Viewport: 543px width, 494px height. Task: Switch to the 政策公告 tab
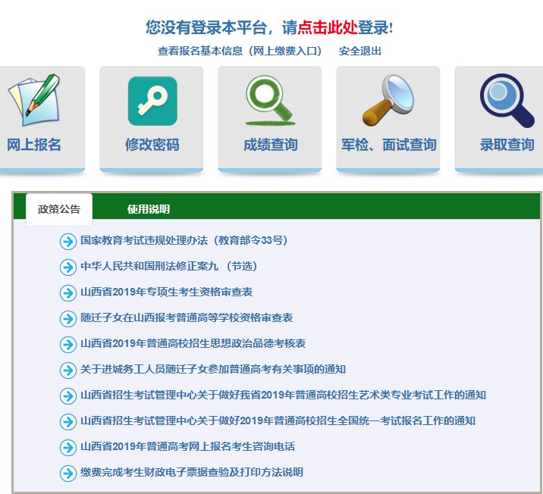[x=59, y=209]
